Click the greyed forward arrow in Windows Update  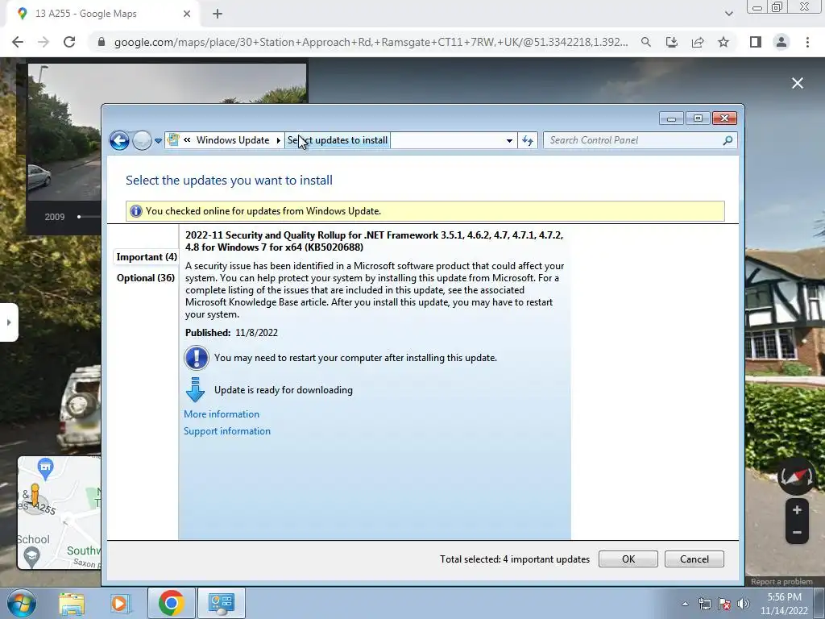[142, 140]
